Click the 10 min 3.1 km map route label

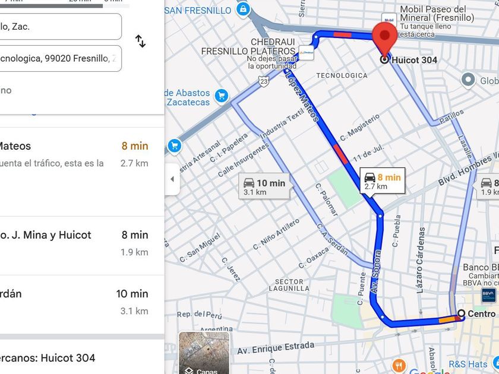(x=264, y=187)
